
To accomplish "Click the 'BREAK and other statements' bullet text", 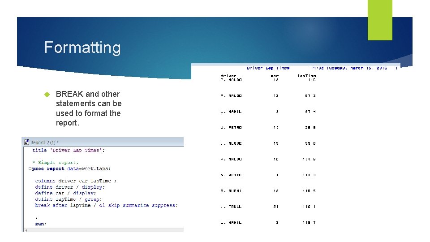I will tap(89, 108).
